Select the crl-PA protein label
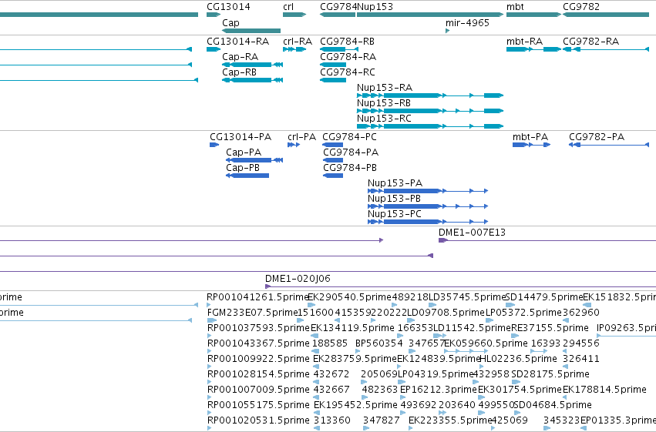This screenshot has width=656, height=432. [301, 137]
